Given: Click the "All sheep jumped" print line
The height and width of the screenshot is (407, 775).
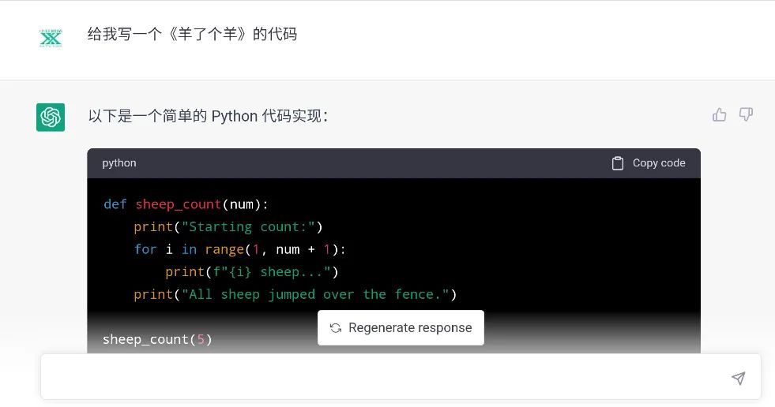Looking at the screenshot, I should [295, 294].
